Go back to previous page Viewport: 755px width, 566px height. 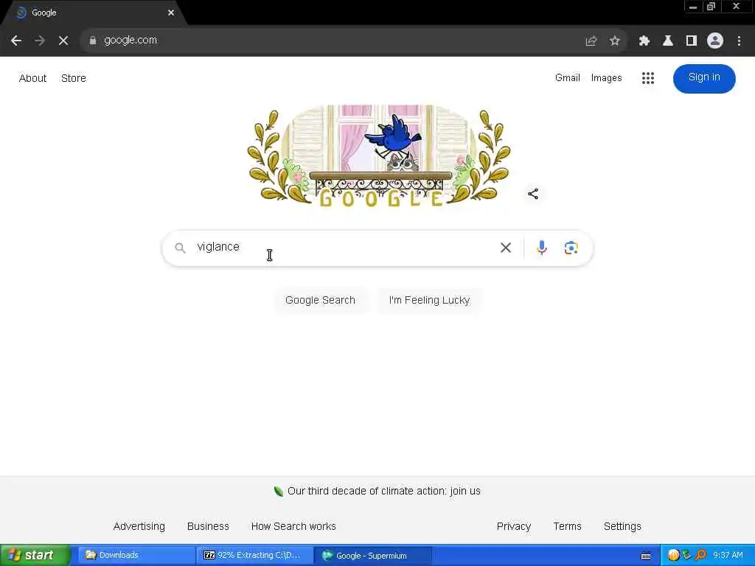coord(16,41)
